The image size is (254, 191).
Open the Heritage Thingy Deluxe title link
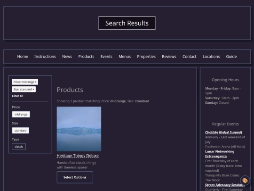(78, 156)
